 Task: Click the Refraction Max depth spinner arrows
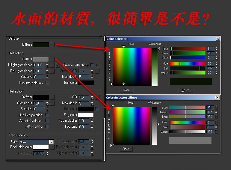(92, 103)
